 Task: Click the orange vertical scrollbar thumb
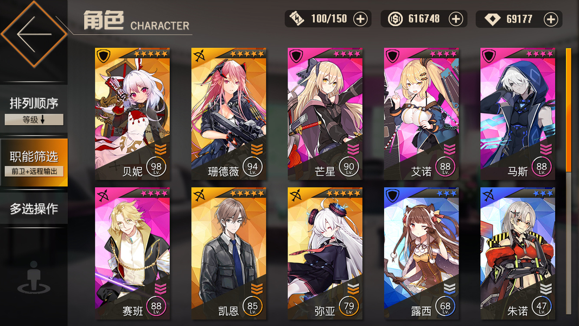pos(568,110)
